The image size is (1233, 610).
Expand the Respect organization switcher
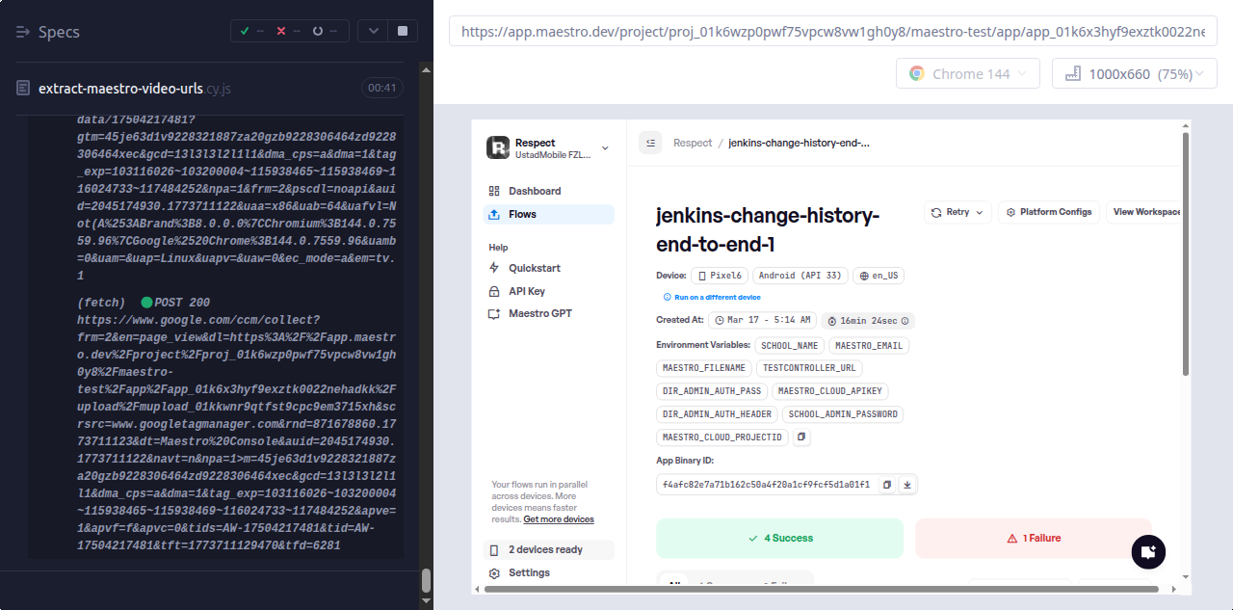click(x=605, y=147)
